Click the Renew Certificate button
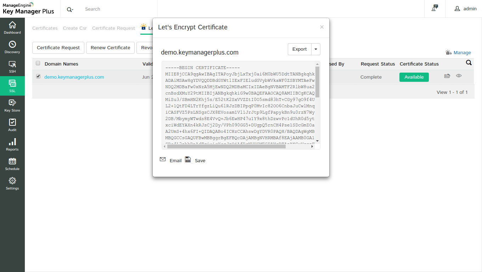The width and height of the screenshot is (482, 272). (110, 48)
